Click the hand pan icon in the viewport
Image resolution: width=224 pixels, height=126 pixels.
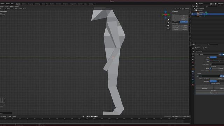pyautogui.click(x=168, y=23)
